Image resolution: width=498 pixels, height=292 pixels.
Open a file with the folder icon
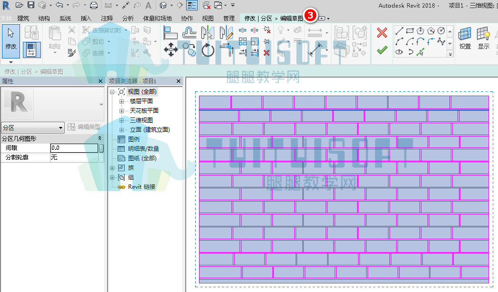tap(19, 5)
